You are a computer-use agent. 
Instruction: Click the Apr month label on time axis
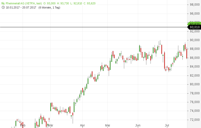82,125
